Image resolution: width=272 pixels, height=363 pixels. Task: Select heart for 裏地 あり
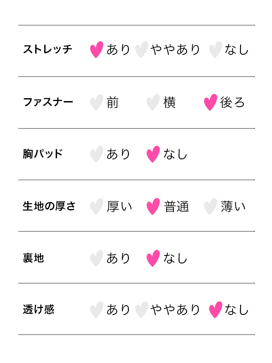click(96, 258)
